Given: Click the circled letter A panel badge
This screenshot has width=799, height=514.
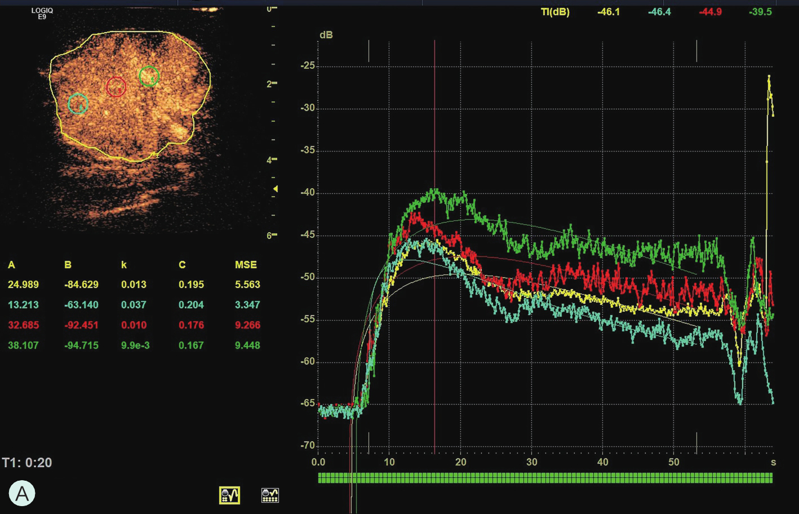Looking at the screenshot, I should click(x=22, y=494).
